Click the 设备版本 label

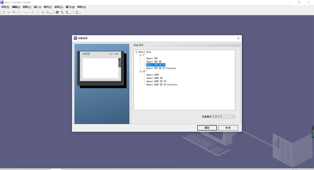(207, 117)
